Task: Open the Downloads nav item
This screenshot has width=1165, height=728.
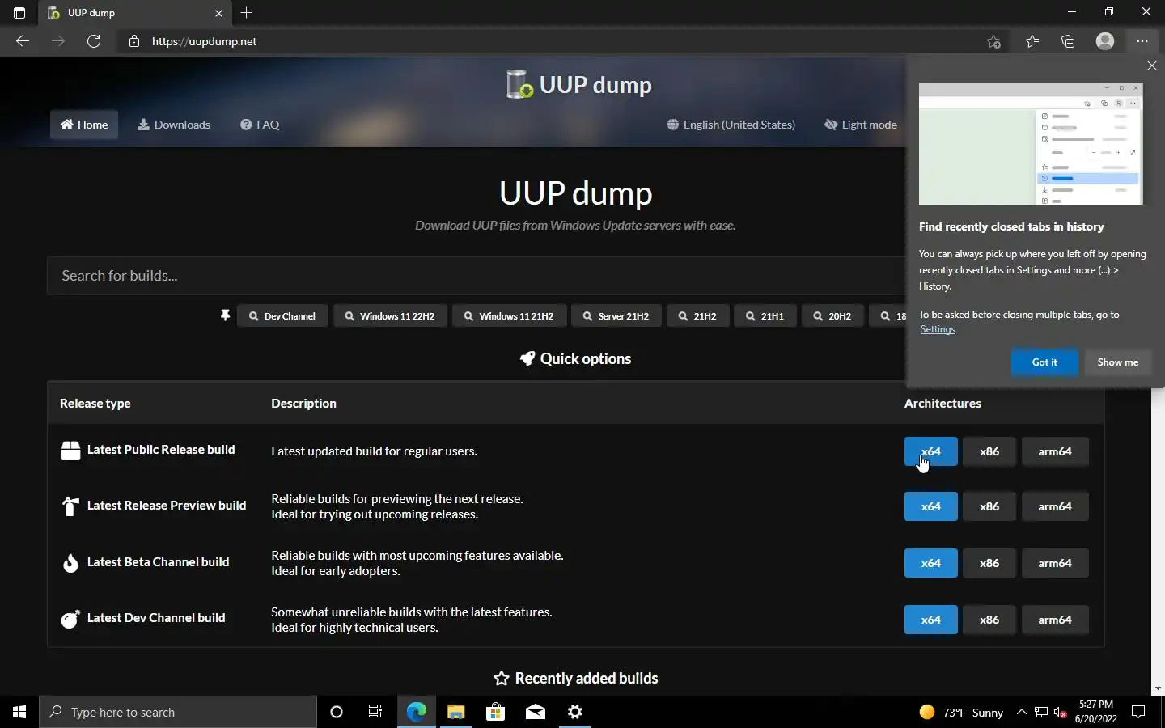Action: click(174, 125)
